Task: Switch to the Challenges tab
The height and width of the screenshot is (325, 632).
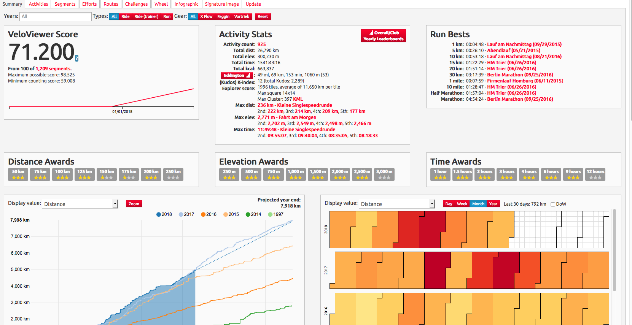Action: (x=136, y=4)
